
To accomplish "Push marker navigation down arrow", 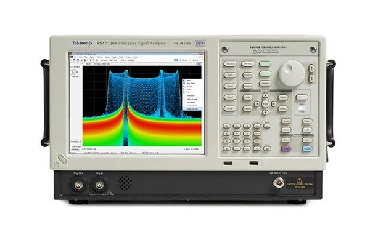I will (265, 113).
